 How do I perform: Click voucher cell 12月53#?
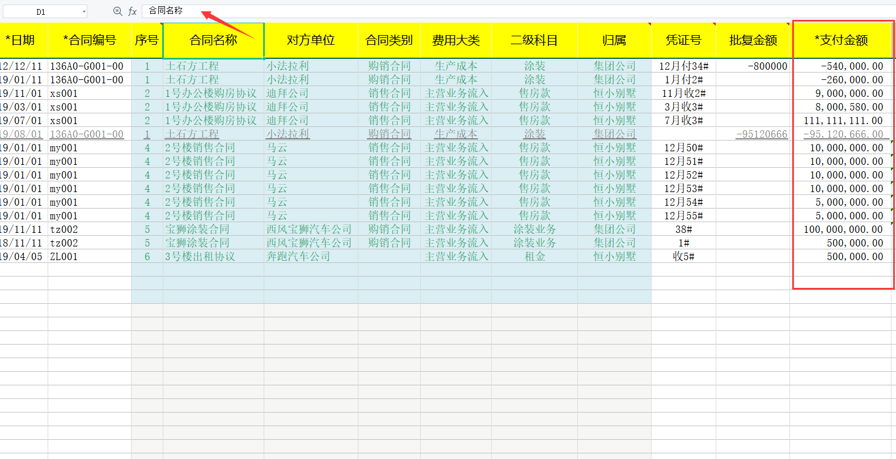click(x=683, y=189)
